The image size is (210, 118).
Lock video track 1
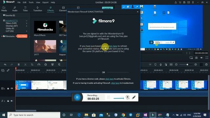pyautogui.click(x=8, y=88)
